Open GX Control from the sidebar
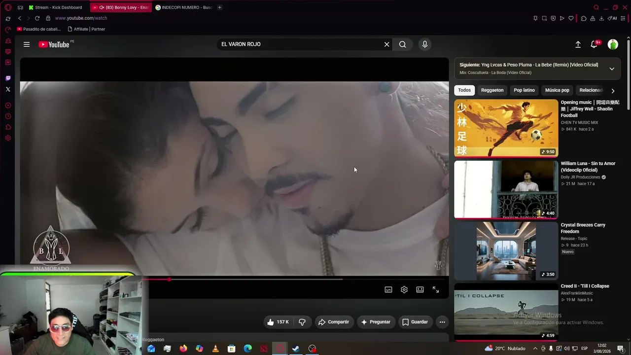The image size is (631, 355). point(8,30)
